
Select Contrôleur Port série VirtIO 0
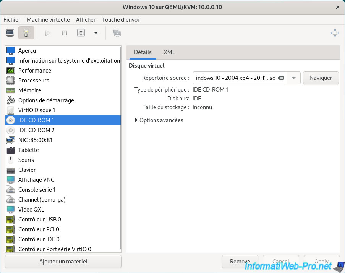(x=63, y=249)
